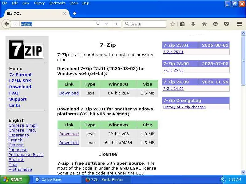
Task: Open the LZMA SDK link
Action: coord(20,81)
